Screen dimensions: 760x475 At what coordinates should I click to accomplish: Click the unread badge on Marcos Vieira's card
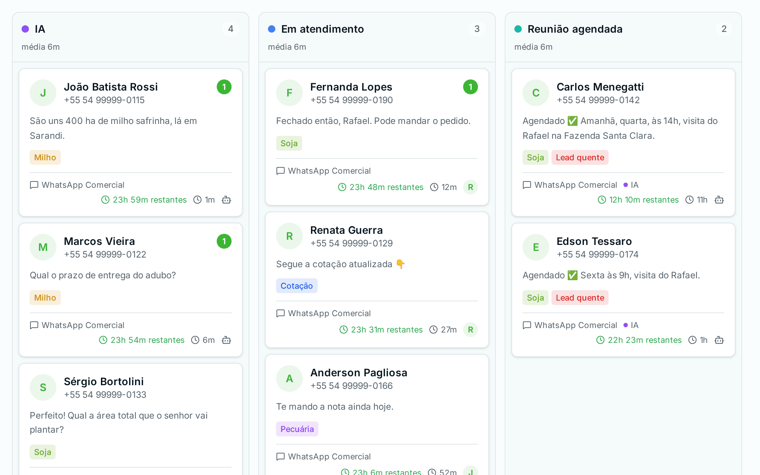click(224, 241)
